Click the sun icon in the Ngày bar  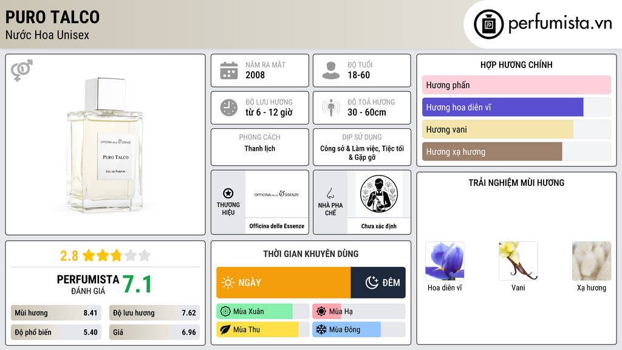point(228,283)
